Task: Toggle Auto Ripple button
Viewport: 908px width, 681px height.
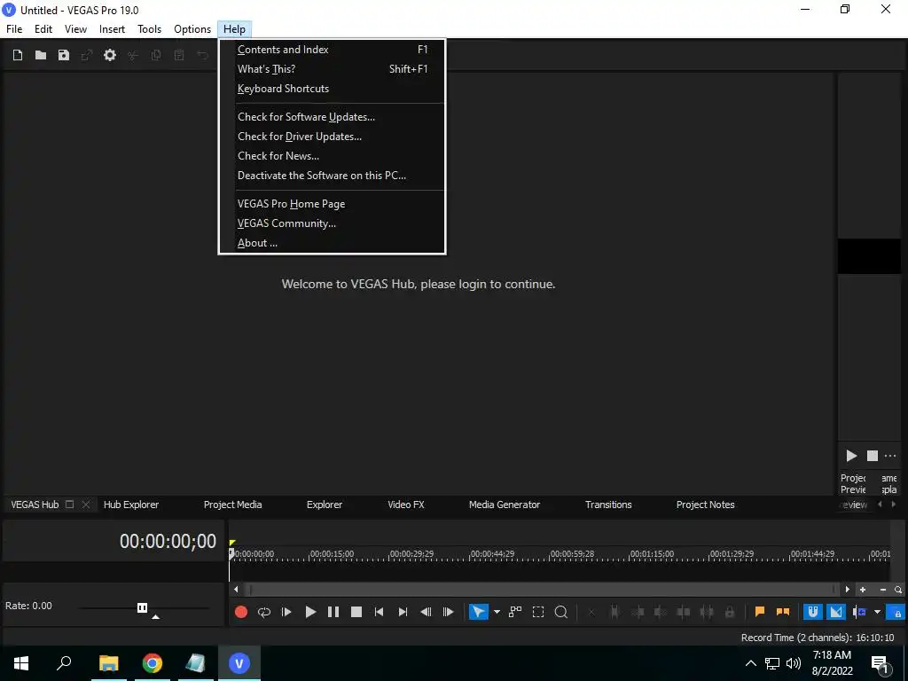Action: click(x=859, y=612)
